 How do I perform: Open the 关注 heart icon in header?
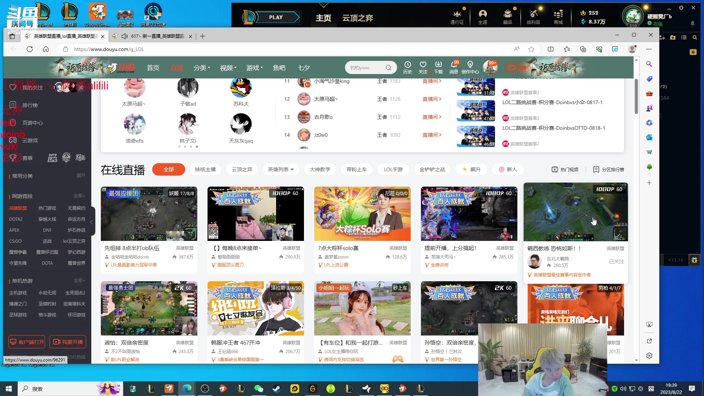pos(423,67)
